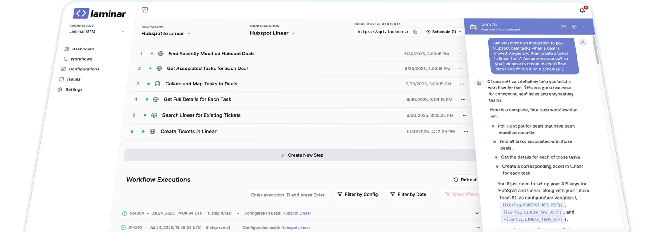Click the Lami AI robot icon
The height and width of the screenshot is (246, 655).
click(473, 27)
